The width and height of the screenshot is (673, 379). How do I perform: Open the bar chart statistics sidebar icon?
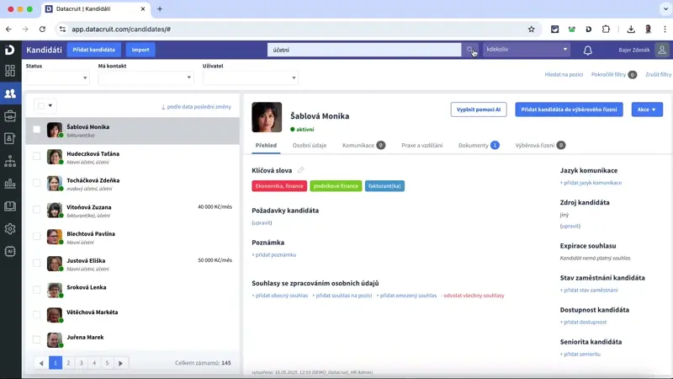pyautogui.click(x=10, y=184)
